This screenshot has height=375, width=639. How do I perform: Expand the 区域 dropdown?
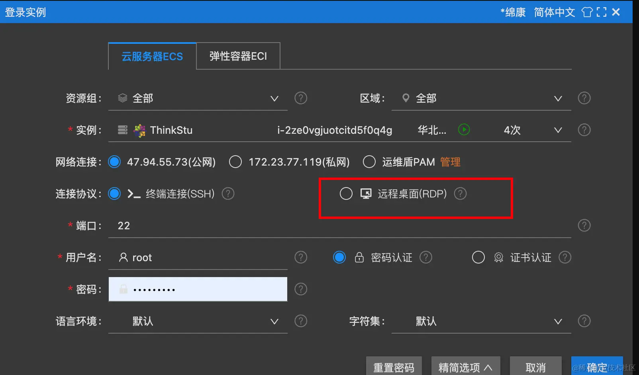[481, 98]
